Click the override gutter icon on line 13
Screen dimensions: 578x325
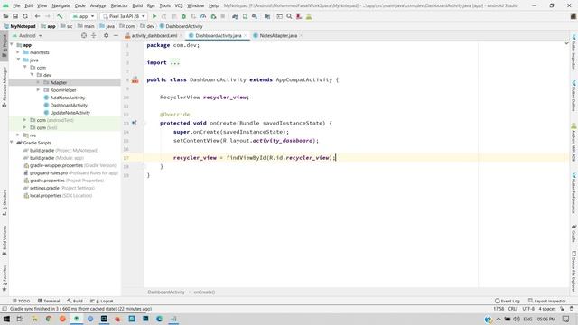click(x=135, y=123)
